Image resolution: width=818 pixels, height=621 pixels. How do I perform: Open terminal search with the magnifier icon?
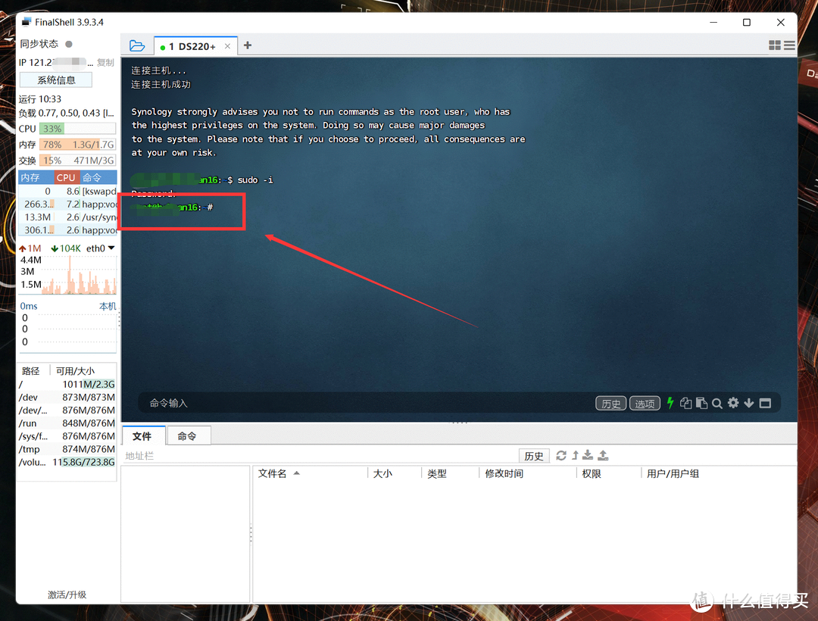click(717, 403)
